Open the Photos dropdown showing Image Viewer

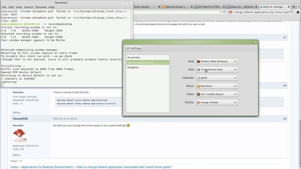coord(217,102)
